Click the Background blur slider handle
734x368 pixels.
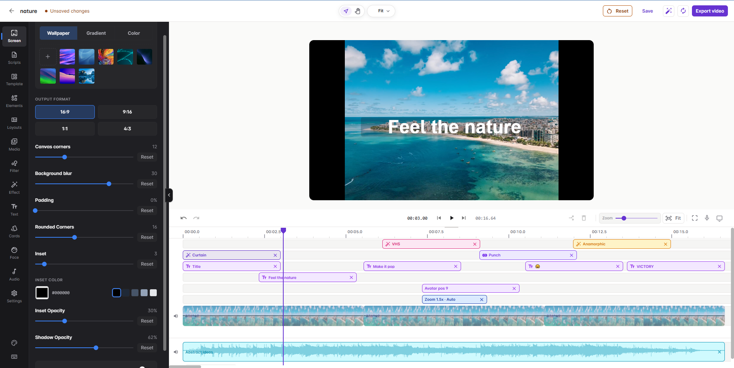point(109,184)
